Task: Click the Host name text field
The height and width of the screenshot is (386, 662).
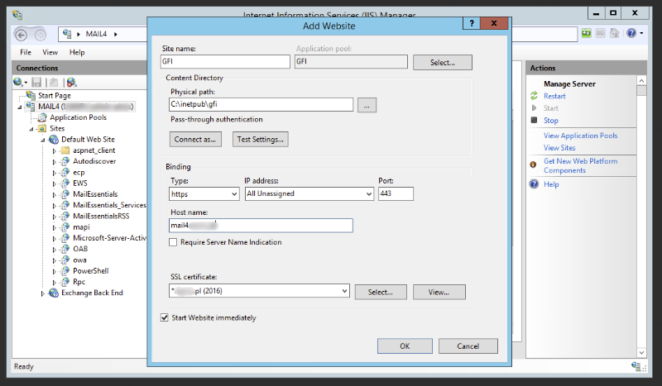Action: coord(261,226)
